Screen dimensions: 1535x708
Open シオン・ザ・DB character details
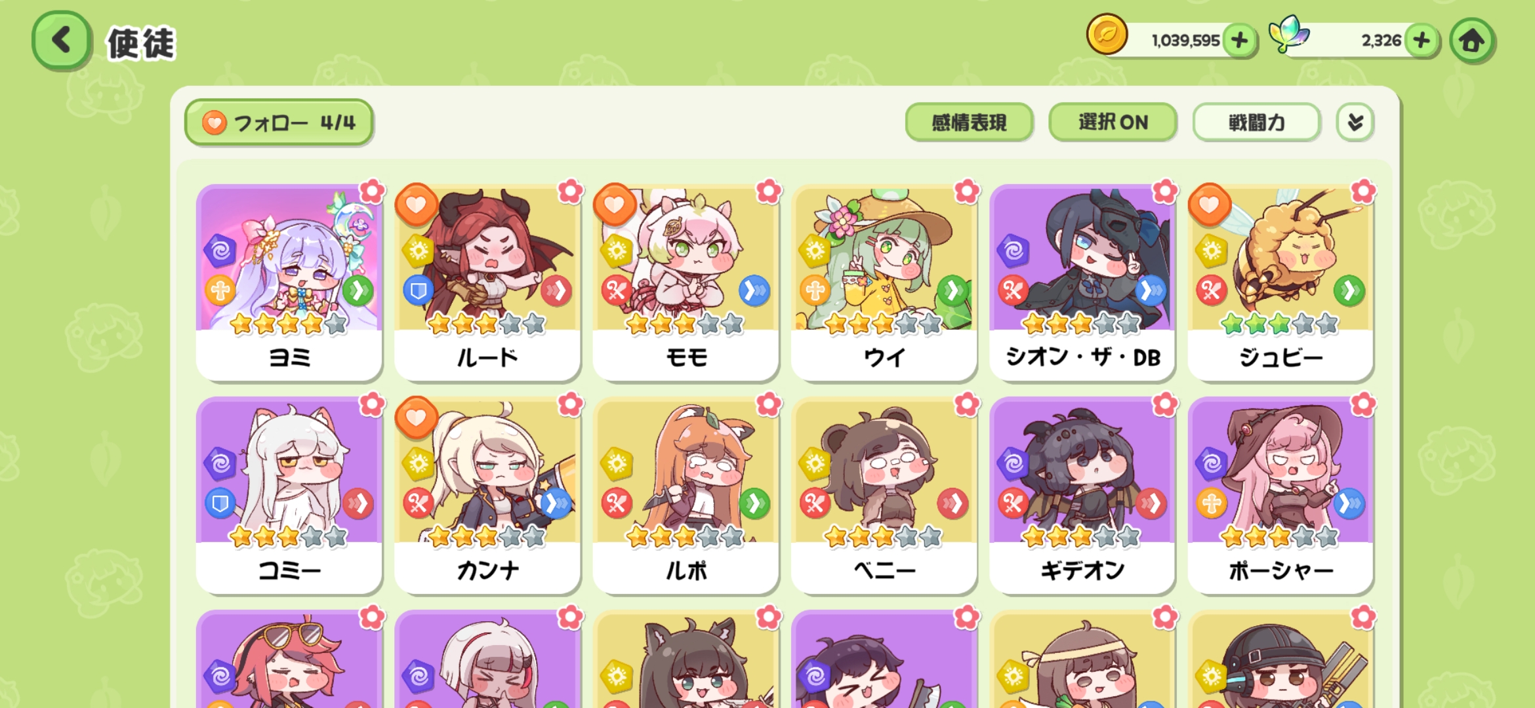(x=1082, y=282)
